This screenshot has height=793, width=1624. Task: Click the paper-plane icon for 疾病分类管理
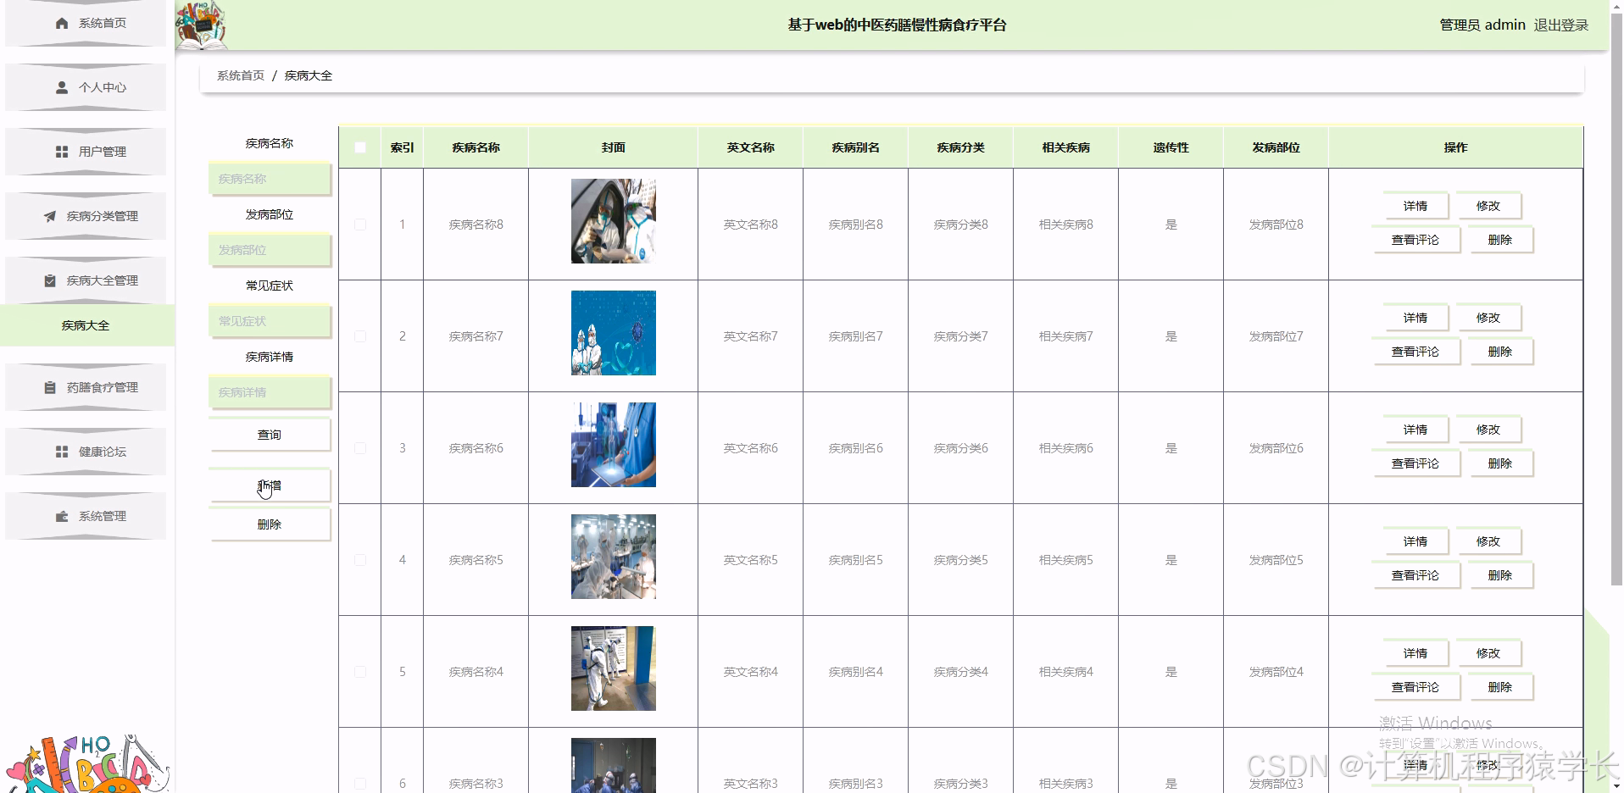pos(49,215)
